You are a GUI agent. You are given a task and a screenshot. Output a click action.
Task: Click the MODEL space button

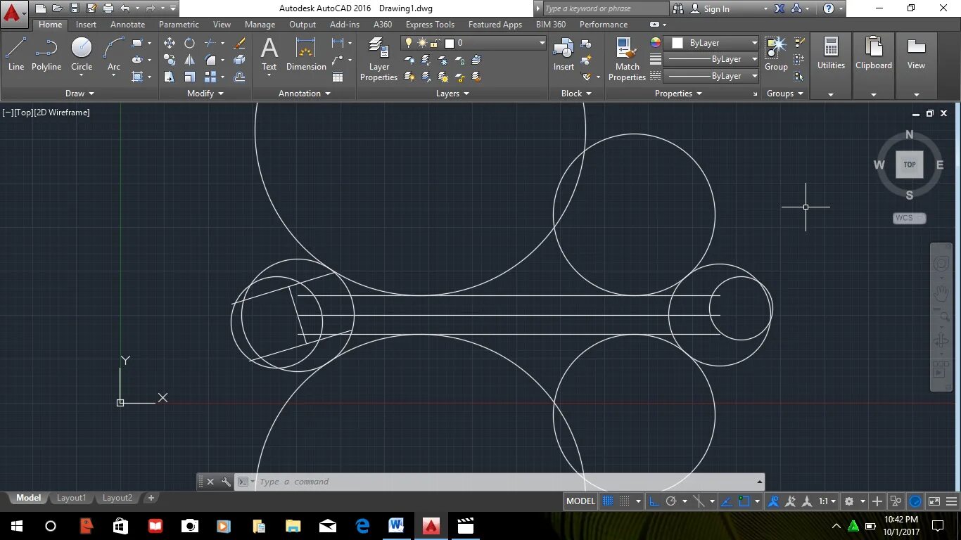pyautogui.click(x=580, y=501)
